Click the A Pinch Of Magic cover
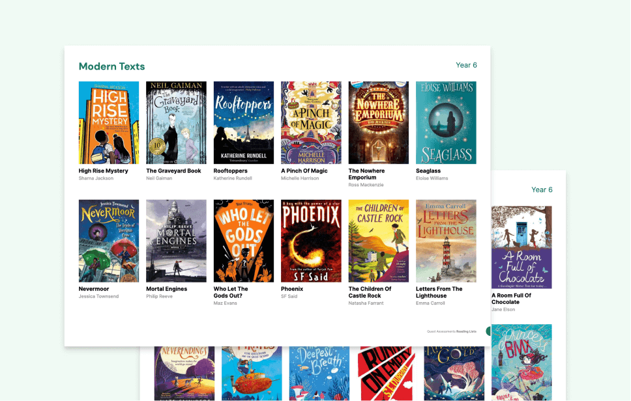 pyautogui.click(x=311, y=122)
